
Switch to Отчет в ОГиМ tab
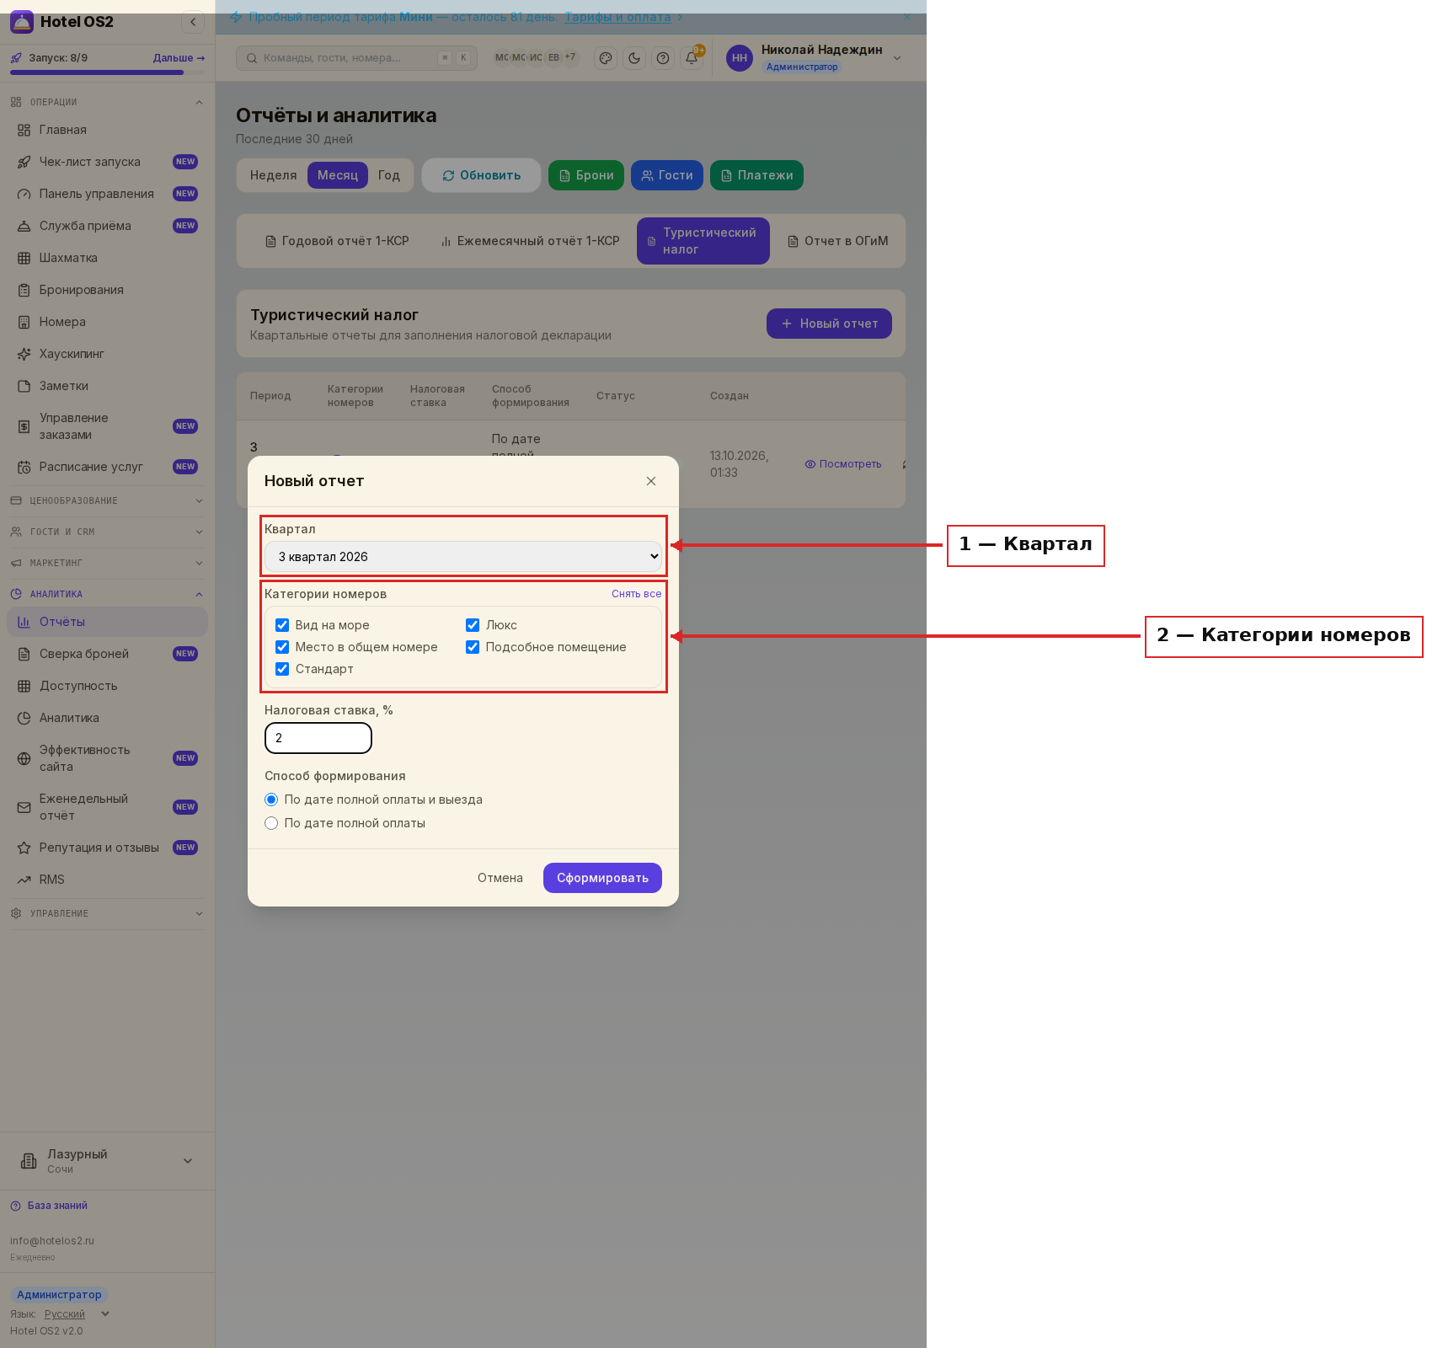coord(838,241)
